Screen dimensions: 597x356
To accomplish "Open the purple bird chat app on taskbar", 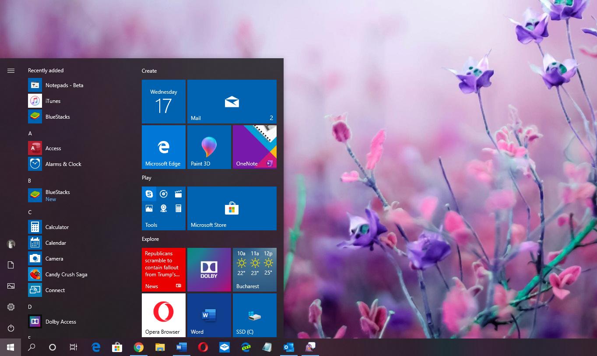I will 310,347.
